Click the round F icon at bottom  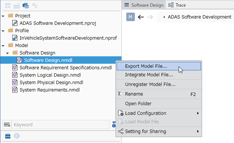pos(17,136)
